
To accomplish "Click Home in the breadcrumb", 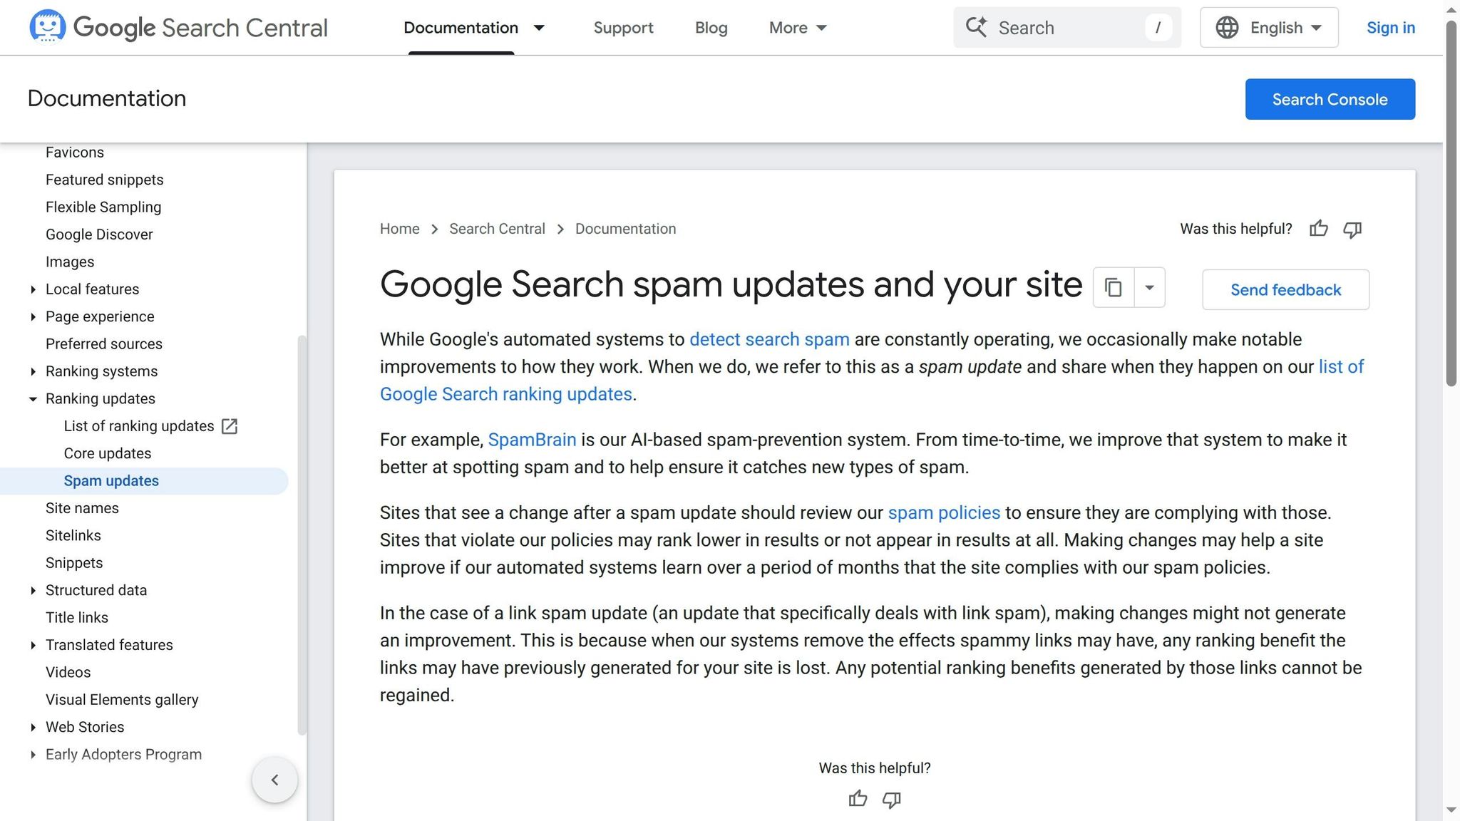I will 399,229.
